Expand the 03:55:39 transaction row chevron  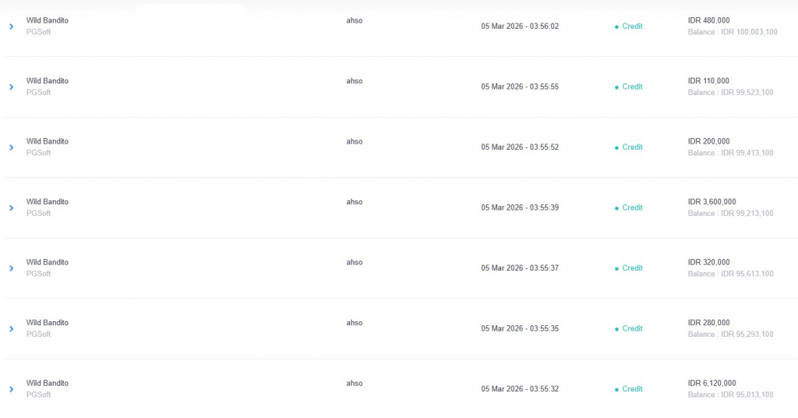(11, 207)
